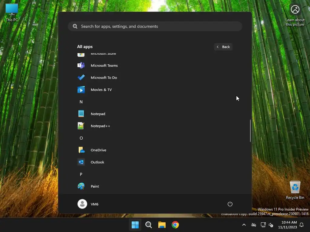Open network status tray icon
Viewport: 310px width, 232px height.
pyautogui.click(x=263, y=225)
